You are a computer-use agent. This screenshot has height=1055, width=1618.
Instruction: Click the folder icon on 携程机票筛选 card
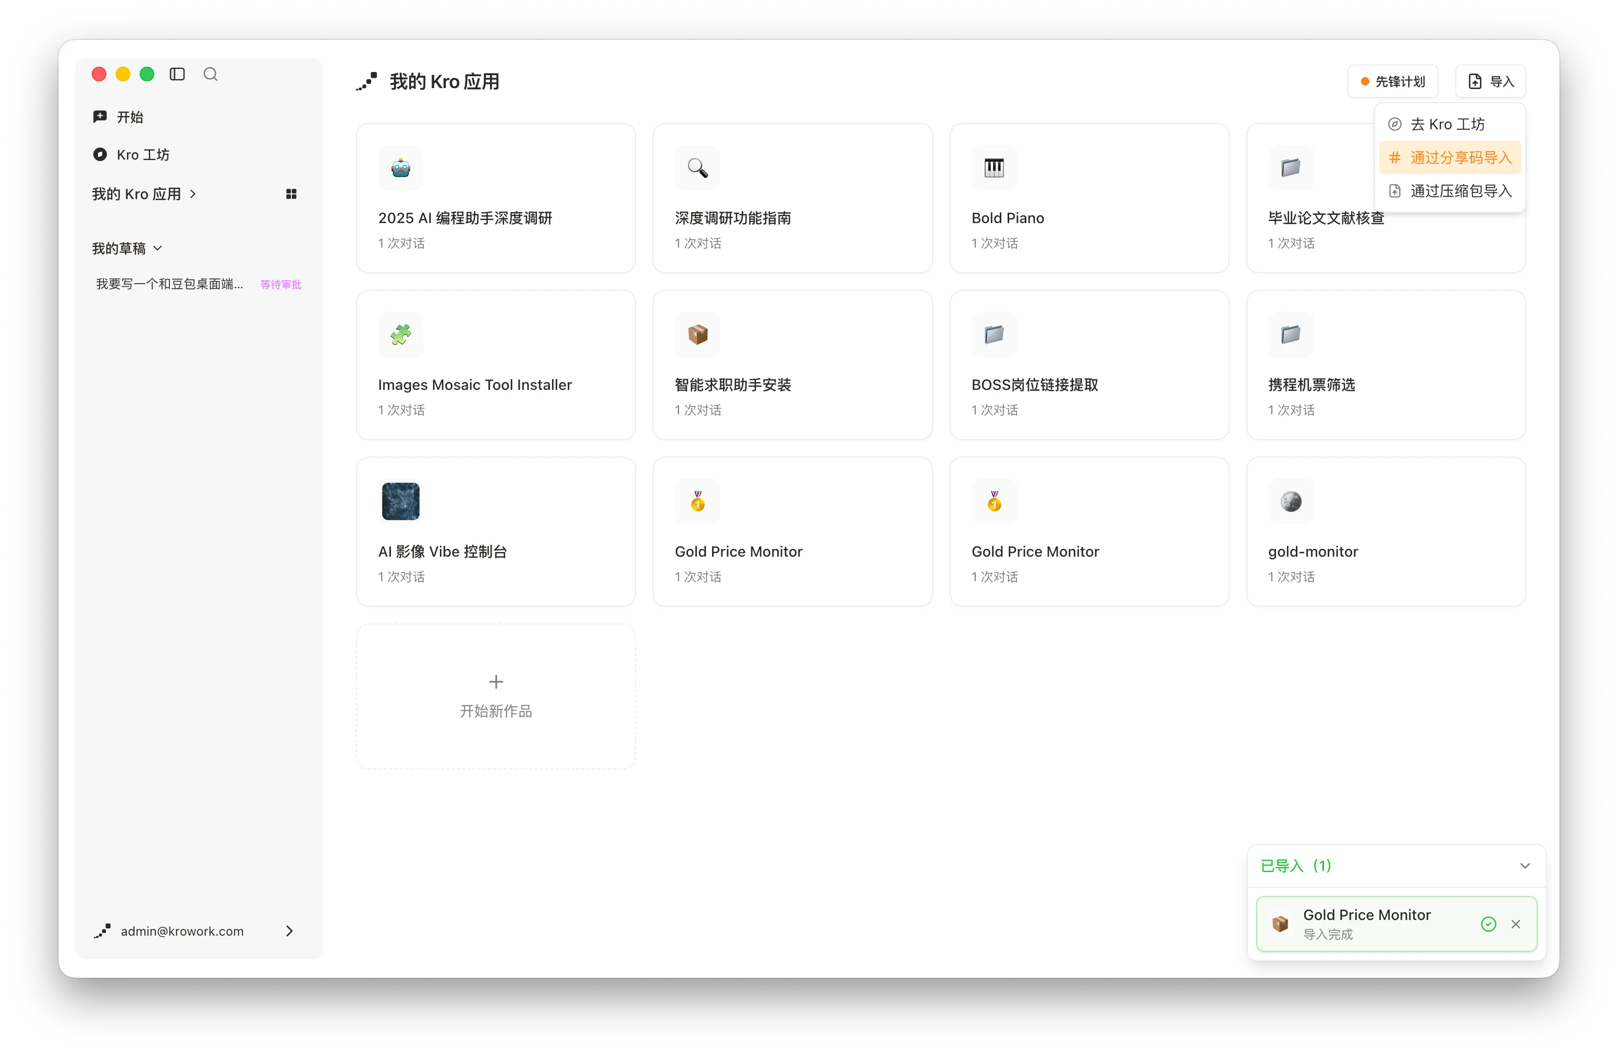click(1290, 335)
